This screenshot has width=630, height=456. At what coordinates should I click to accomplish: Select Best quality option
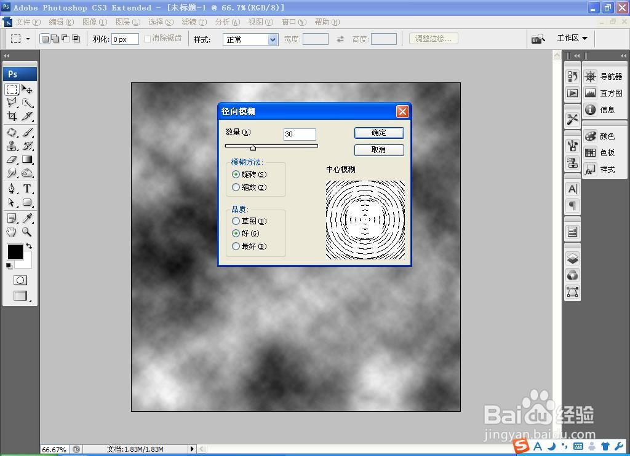tap(236, 246)
